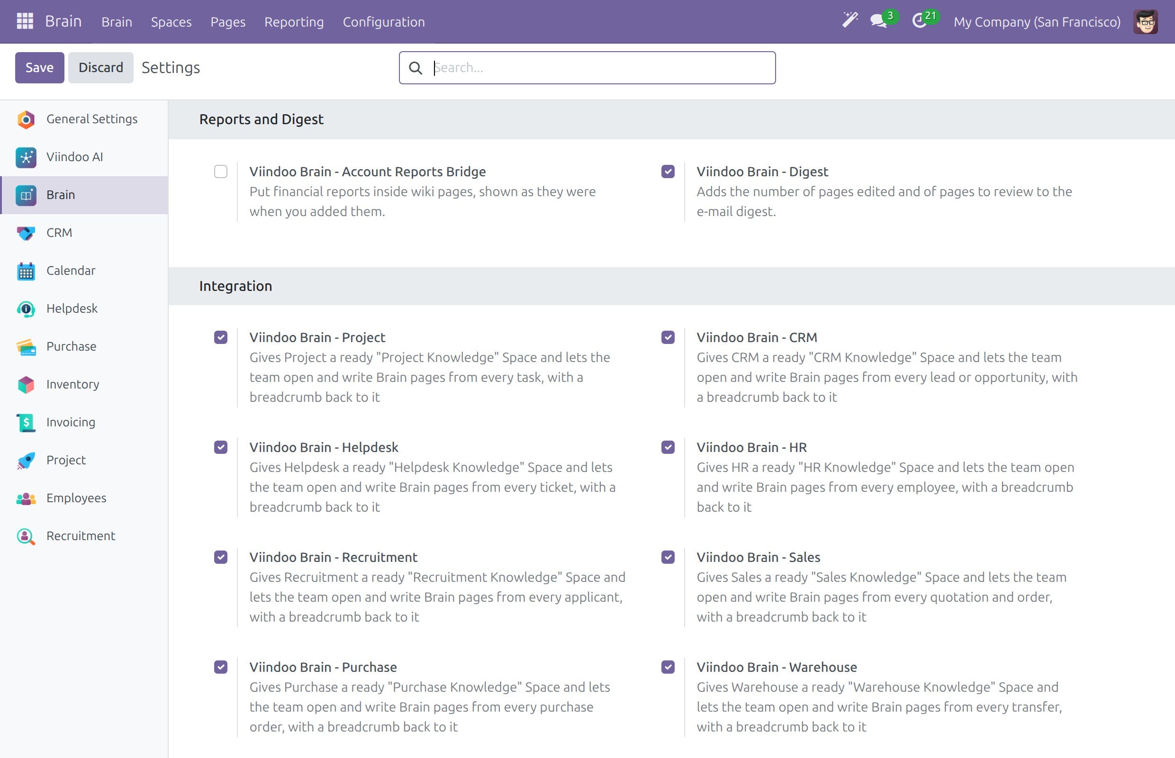The image size is (1175, 758).
Task: Click the General Settings hexagon icon
Action: 26,119
